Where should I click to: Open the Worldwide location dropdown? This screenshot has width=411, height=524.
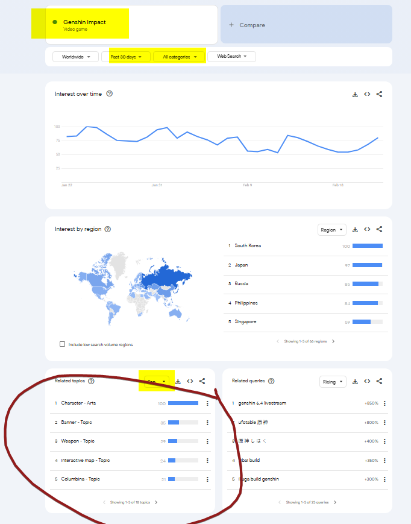(75, 57)
